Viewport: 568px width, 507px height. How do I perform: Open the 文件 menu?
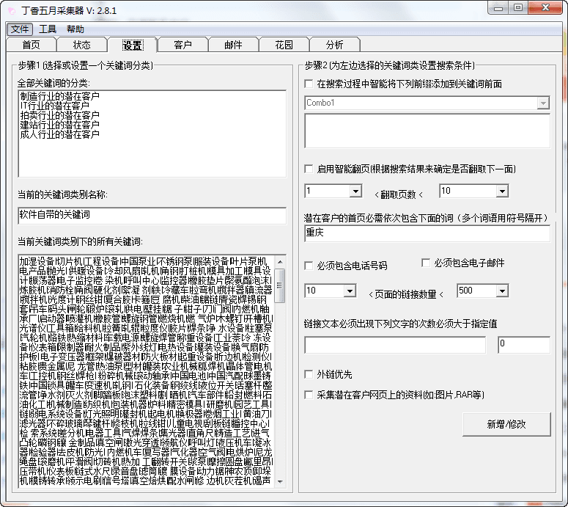20,29
